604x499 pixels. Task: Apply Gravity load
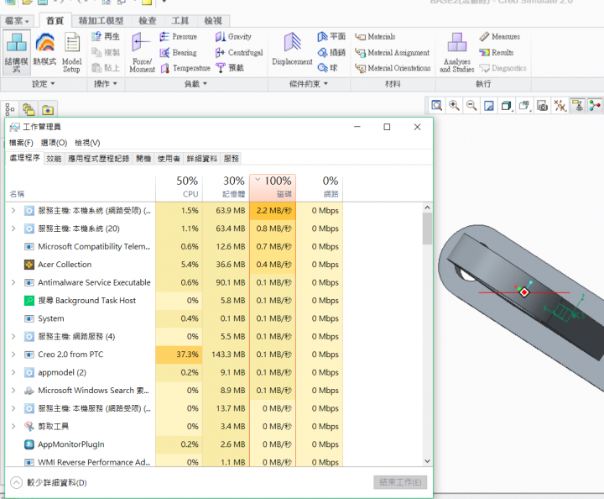233,37
